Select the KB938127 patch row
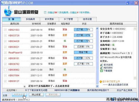Image resolution: width=139 pixels, height=102 pixels. tap(49, 81)
